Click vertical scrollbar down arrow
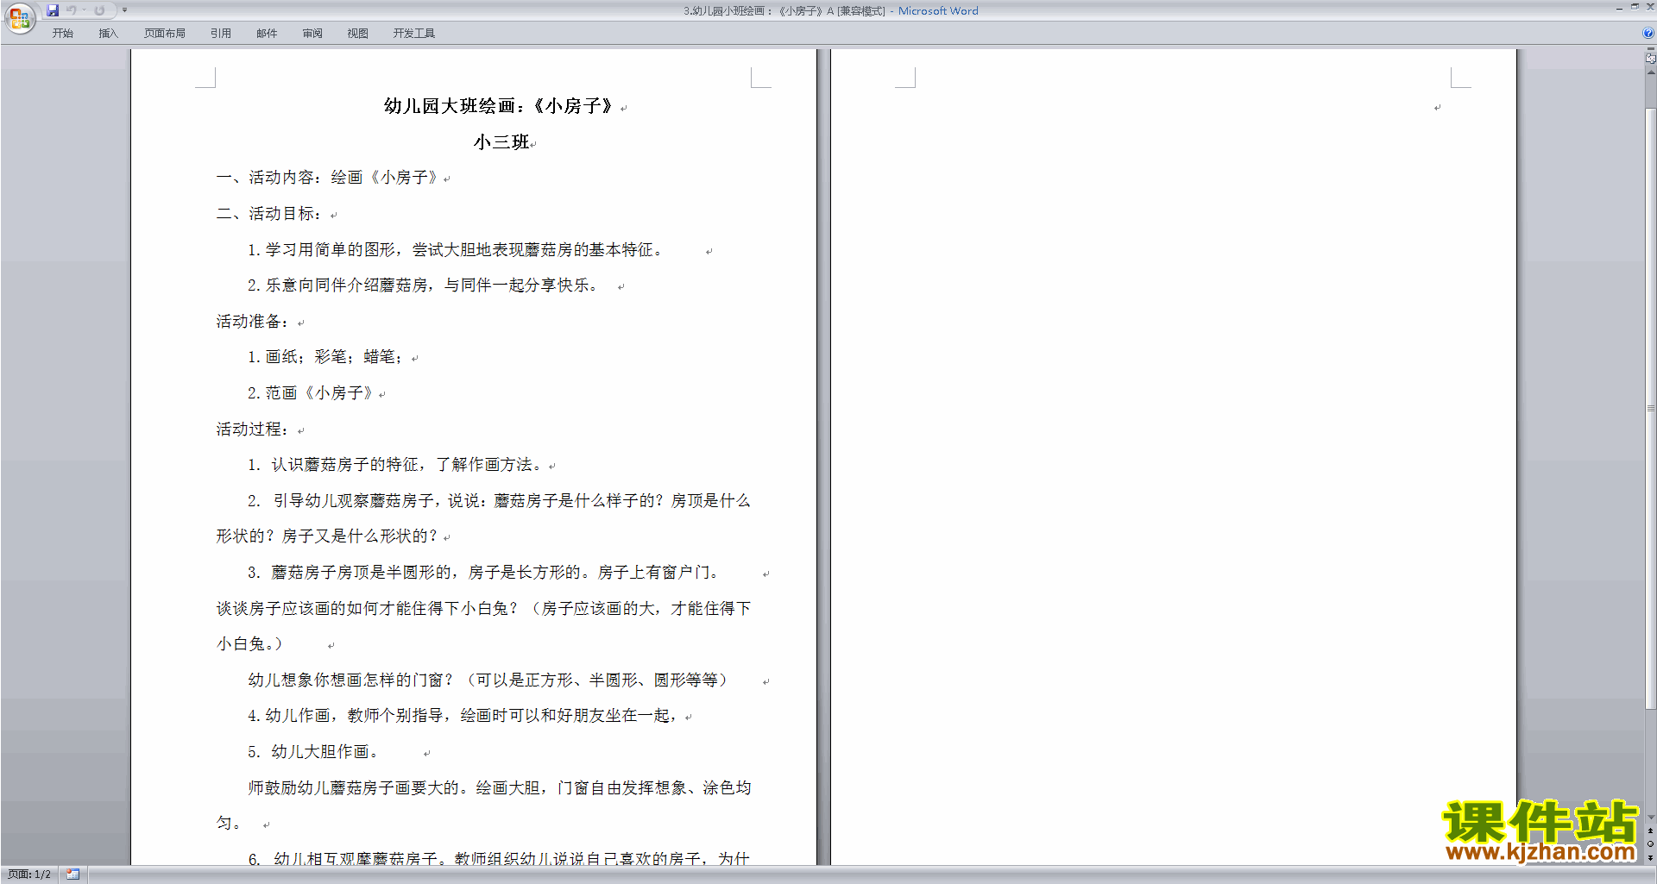The height and width of the screenshot is (884, 1657). click(1650, 818)
